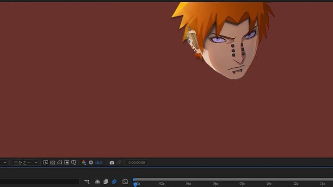Click the 0:00:00:00 preview timecode
This screenshot has width=333, height=187.
point(136,163)
